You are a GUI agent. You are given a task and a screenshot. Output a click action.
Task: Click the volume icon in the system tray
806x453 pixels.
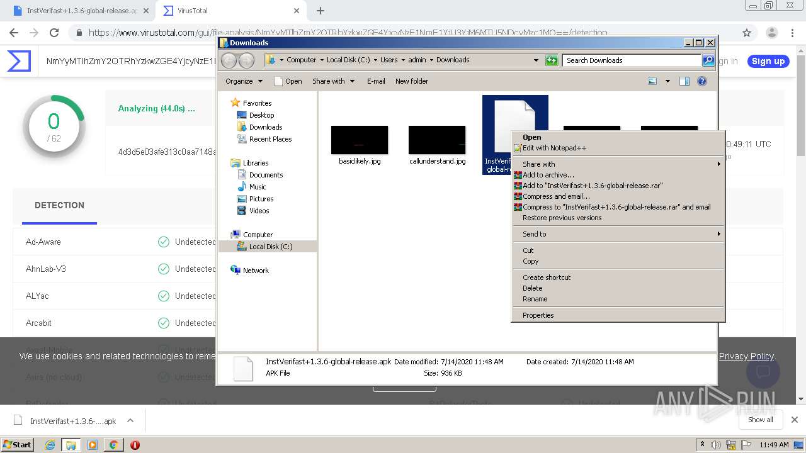(716, 445)
